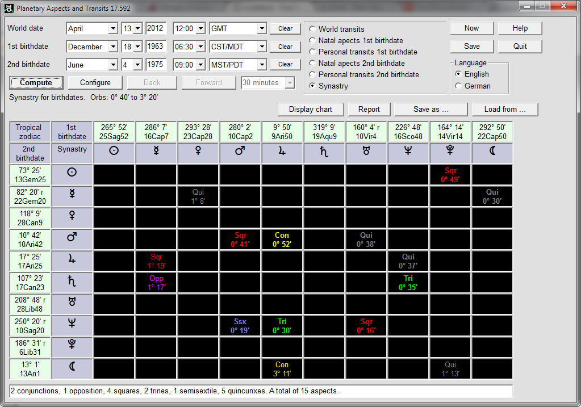Click the Save as ... button
Viewport: 581px width, 407px height.
pyautogui.click(x=431, y=109)
